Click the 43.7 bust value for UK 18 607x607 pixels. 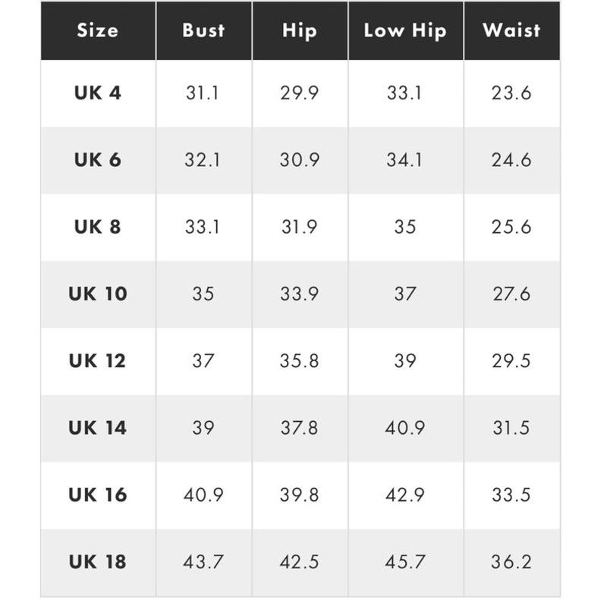[x=203, y=561]
